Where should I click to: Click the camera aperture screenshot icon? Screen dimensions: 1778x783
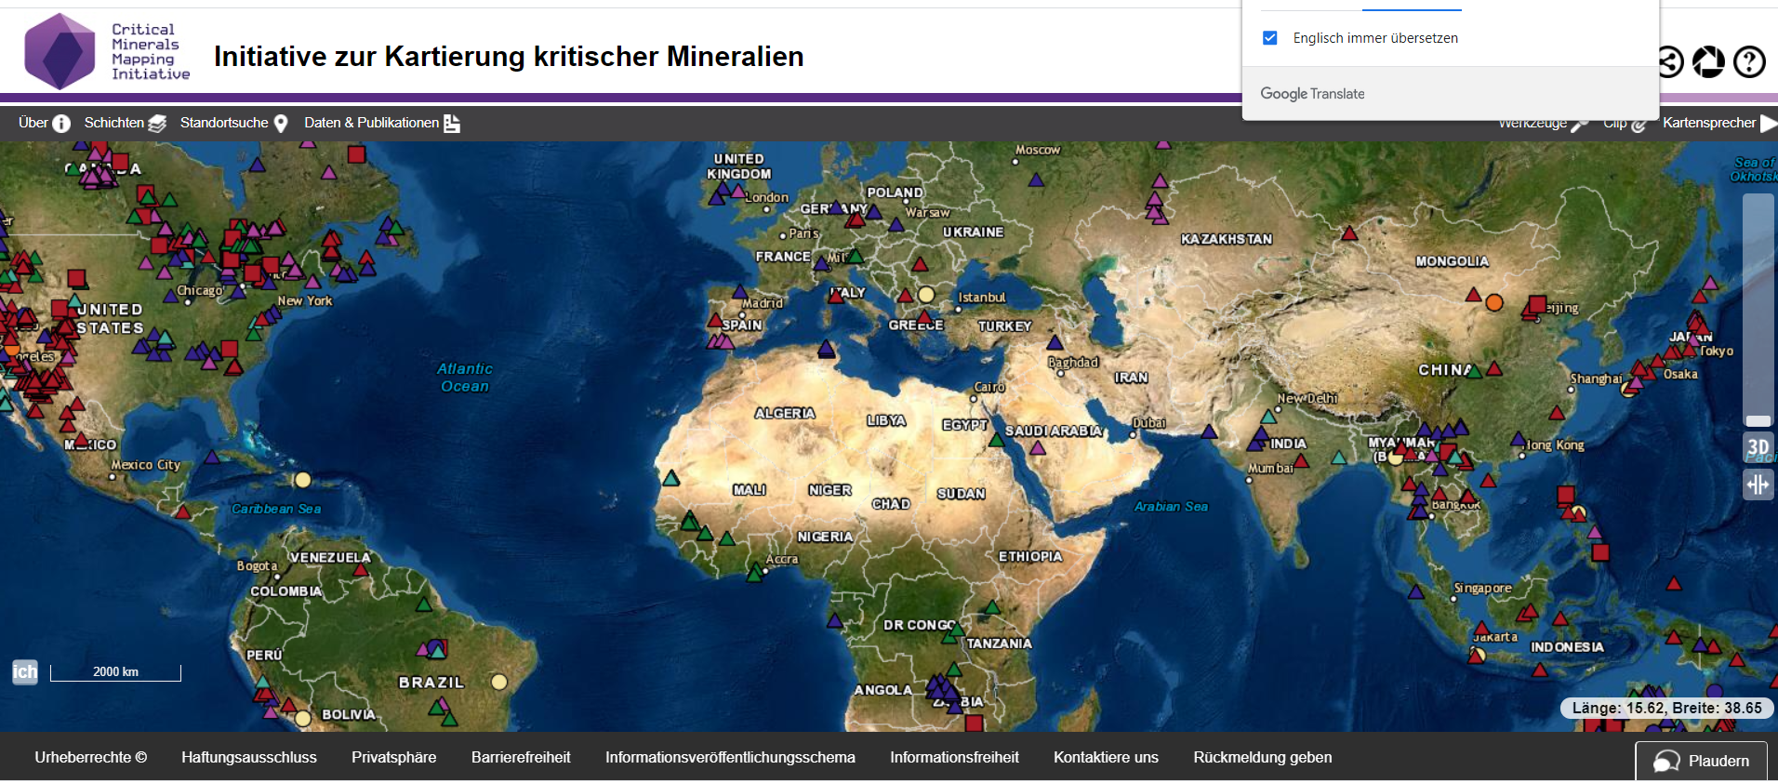[1707, 62]
